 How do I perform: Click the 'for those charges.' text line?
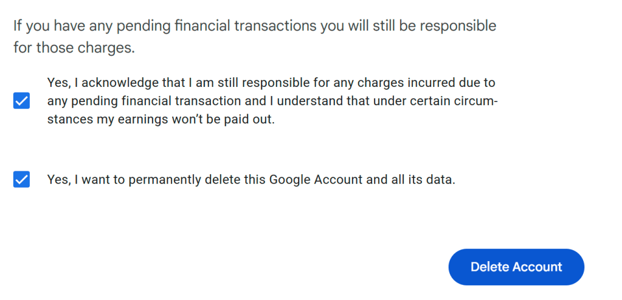pos(74,48)
